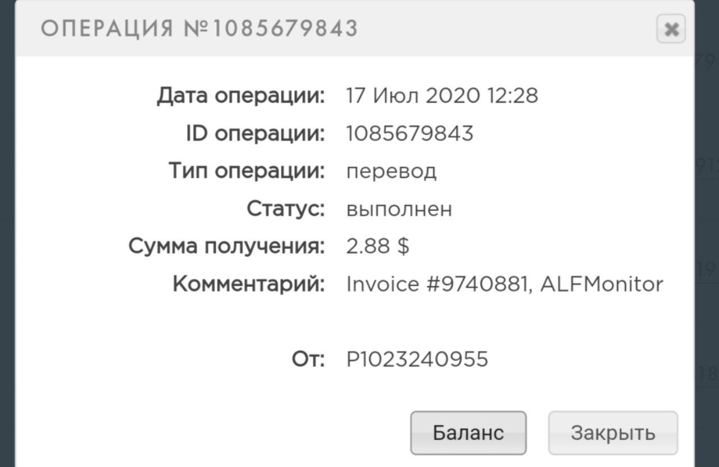
Task: Close the dialog with the X icon
Action: click(x=671, y=29)
